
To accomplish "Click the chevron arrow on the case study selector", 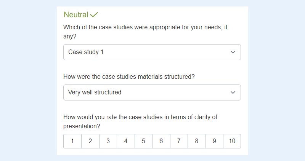I will 233,52.
